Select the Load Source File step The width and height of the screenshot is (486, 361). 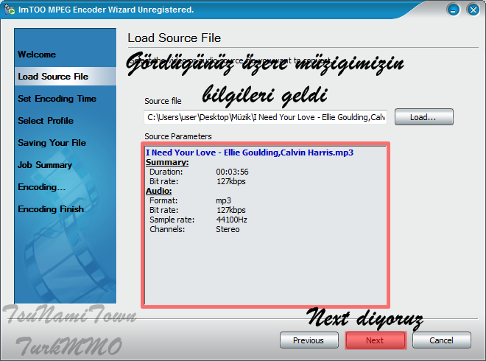(x=66, y=77)
